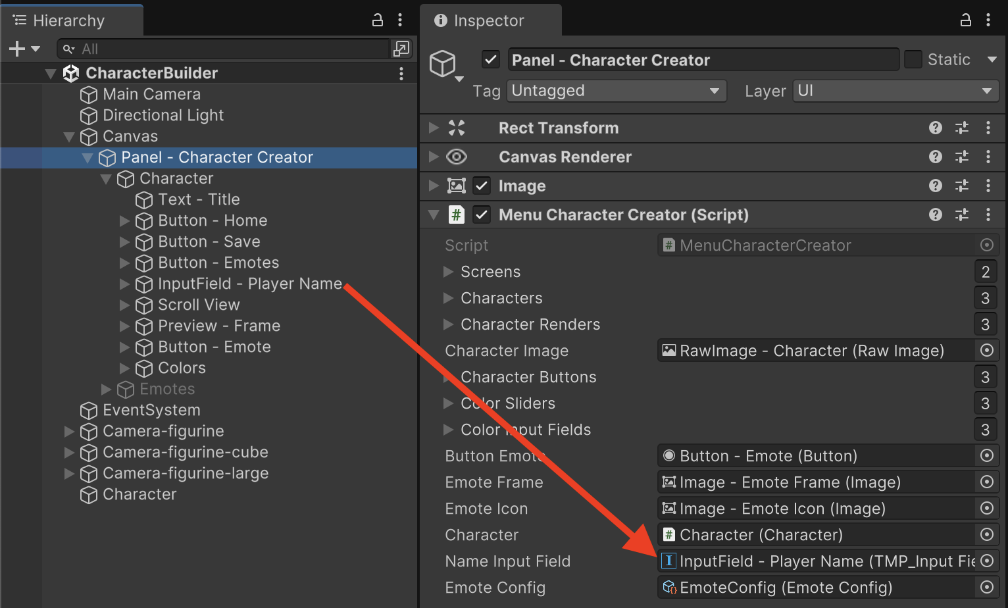
Task: Click the GameObject name input field
Action: (703, 60)
